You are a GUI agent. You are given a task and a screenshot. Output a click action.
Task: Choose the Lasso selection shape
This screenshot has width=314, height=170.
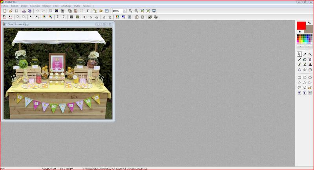click(x=299, y=88)
